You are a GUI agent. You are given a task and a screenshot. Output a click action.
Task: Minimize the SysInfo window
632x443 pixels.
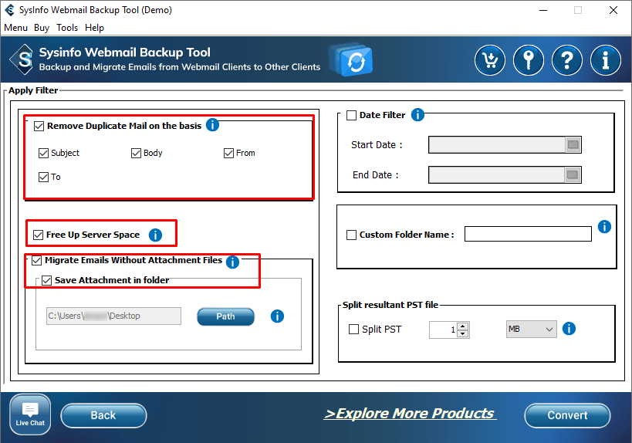tap(543, 10)
